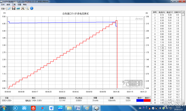The height and width of the screenshot is (111, 186).
Task: Click the blue info about icon
Action: (32, 8)
